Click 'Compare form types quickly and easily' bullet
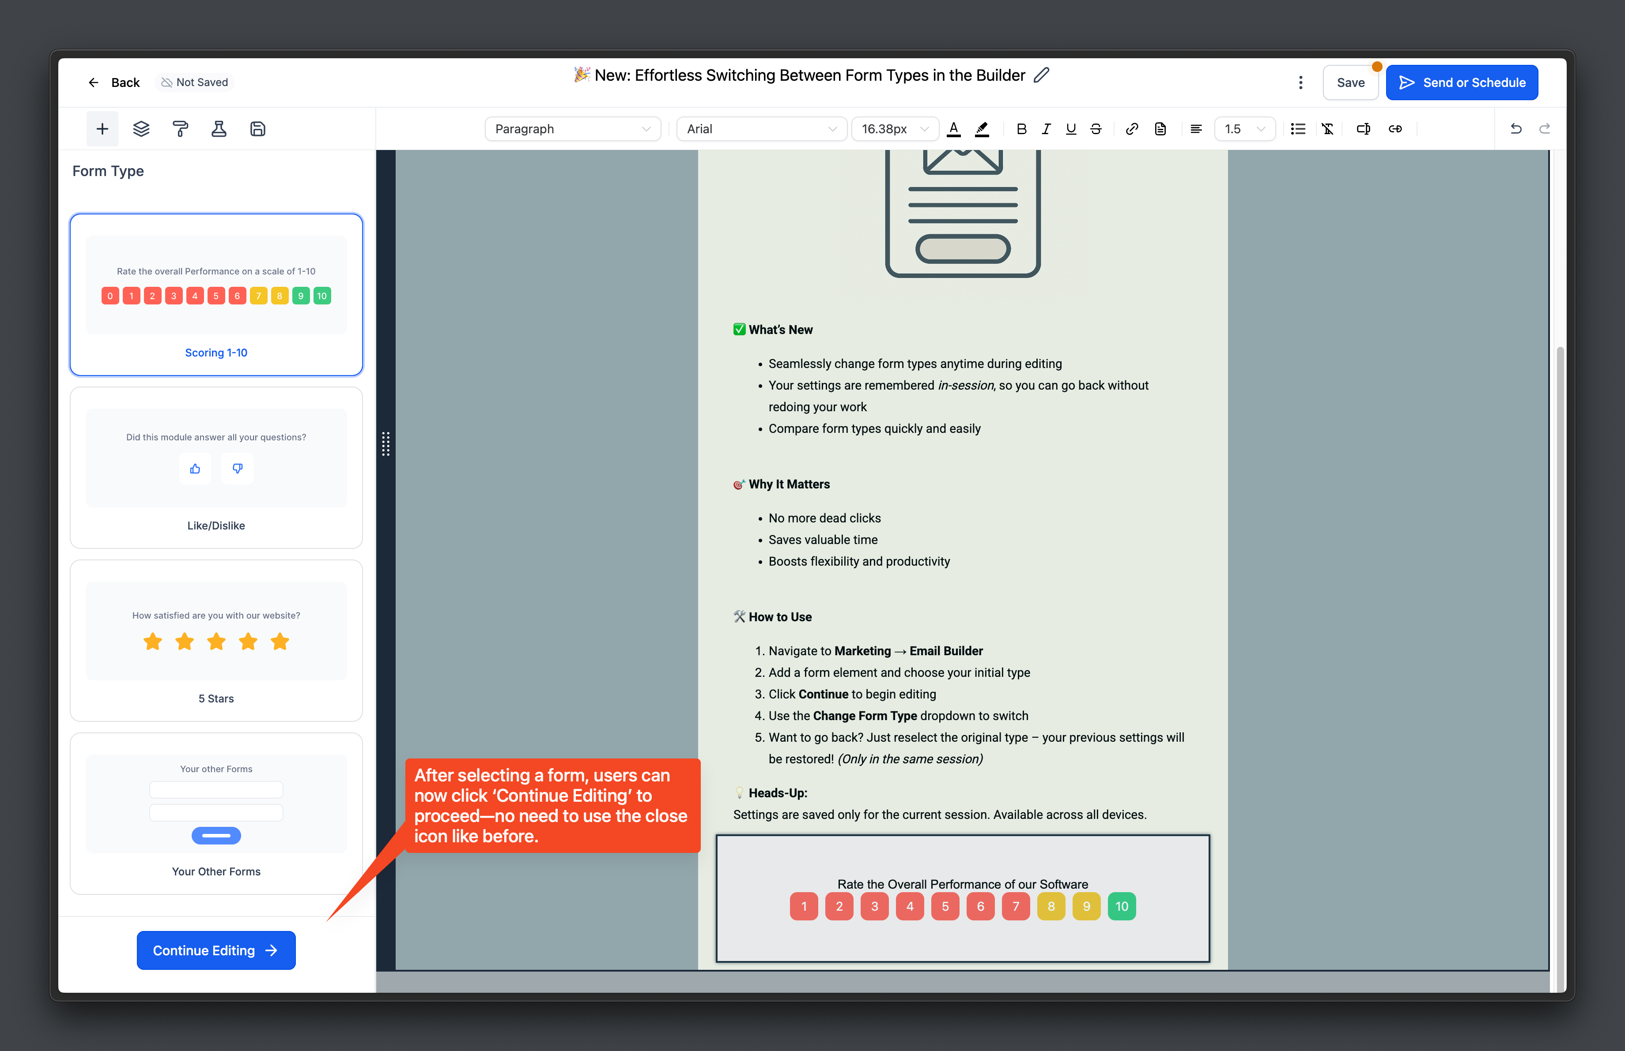 [875, 428]
